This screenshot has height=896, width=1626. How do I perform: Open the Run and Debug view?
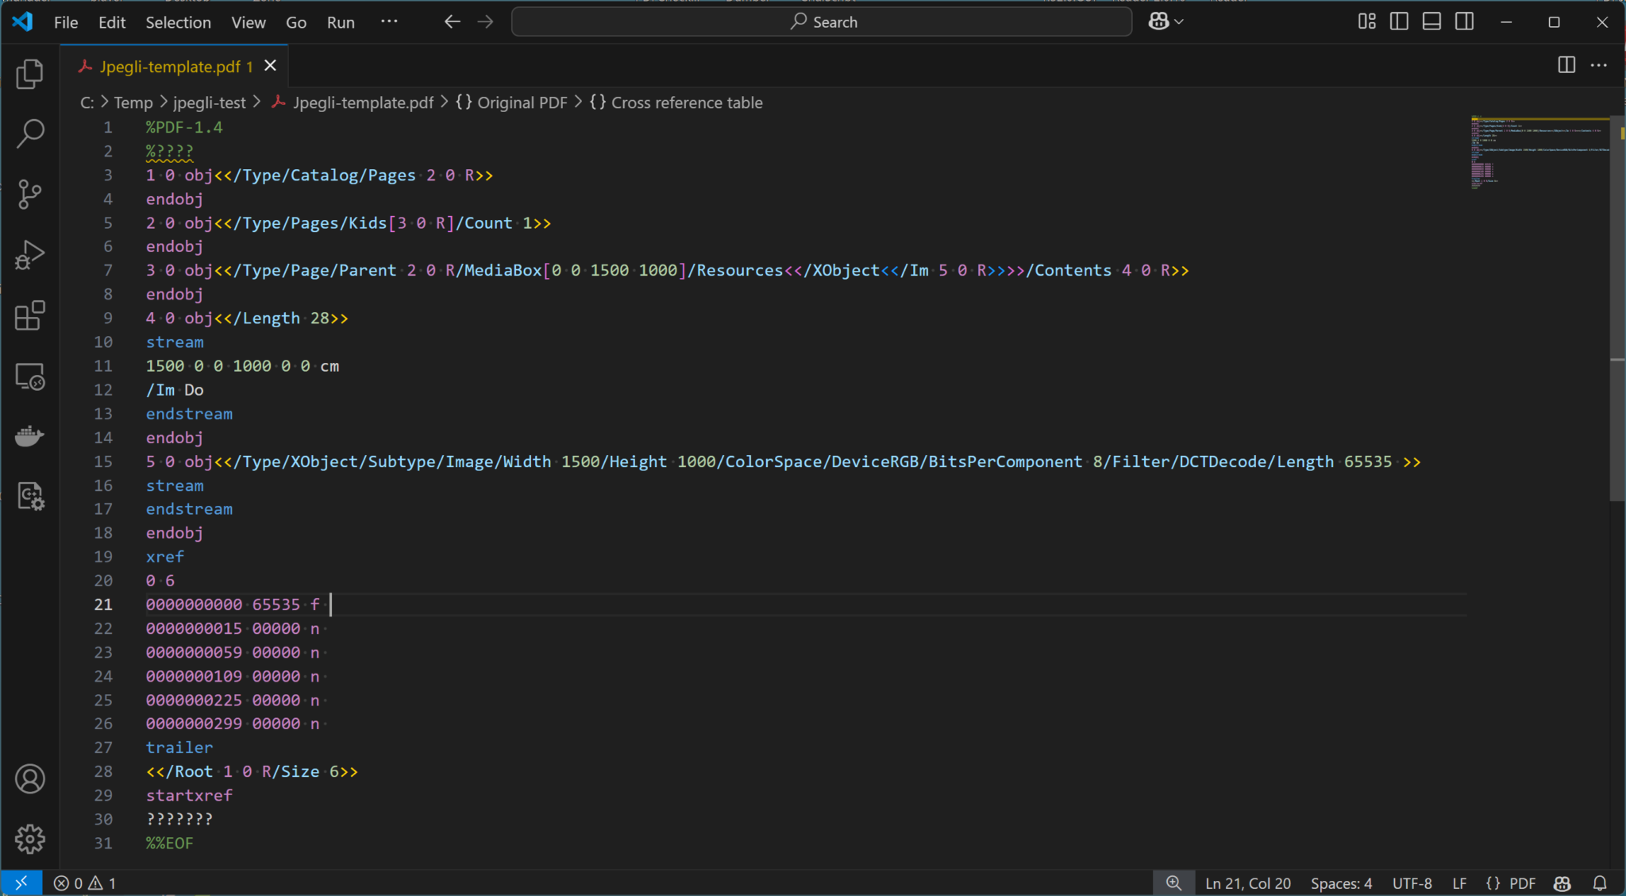click(30, 255)
